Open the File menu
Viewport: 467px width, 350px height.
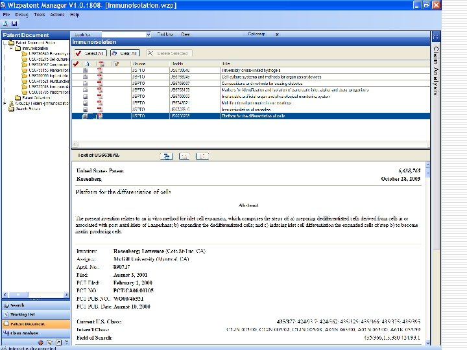click(6, 14)
